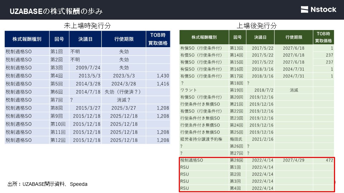Click TOB時買取価格 header in the 上場後発行分 table
Image resolution: width=344 pixels, height=193 pixels.
pos(323,37)
